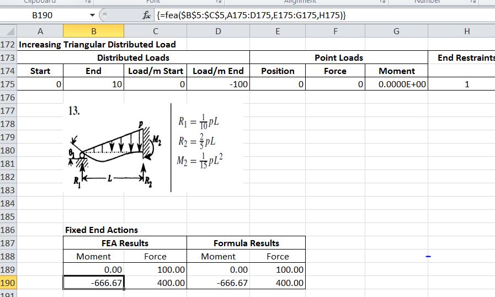Select column B header
Screen dimensions: 495x297
[93, 31]
